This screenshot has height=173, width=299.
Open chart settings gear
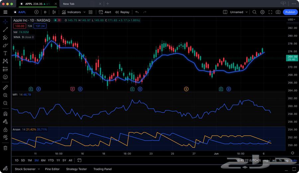pyautogui.click(x=262, y=12)
